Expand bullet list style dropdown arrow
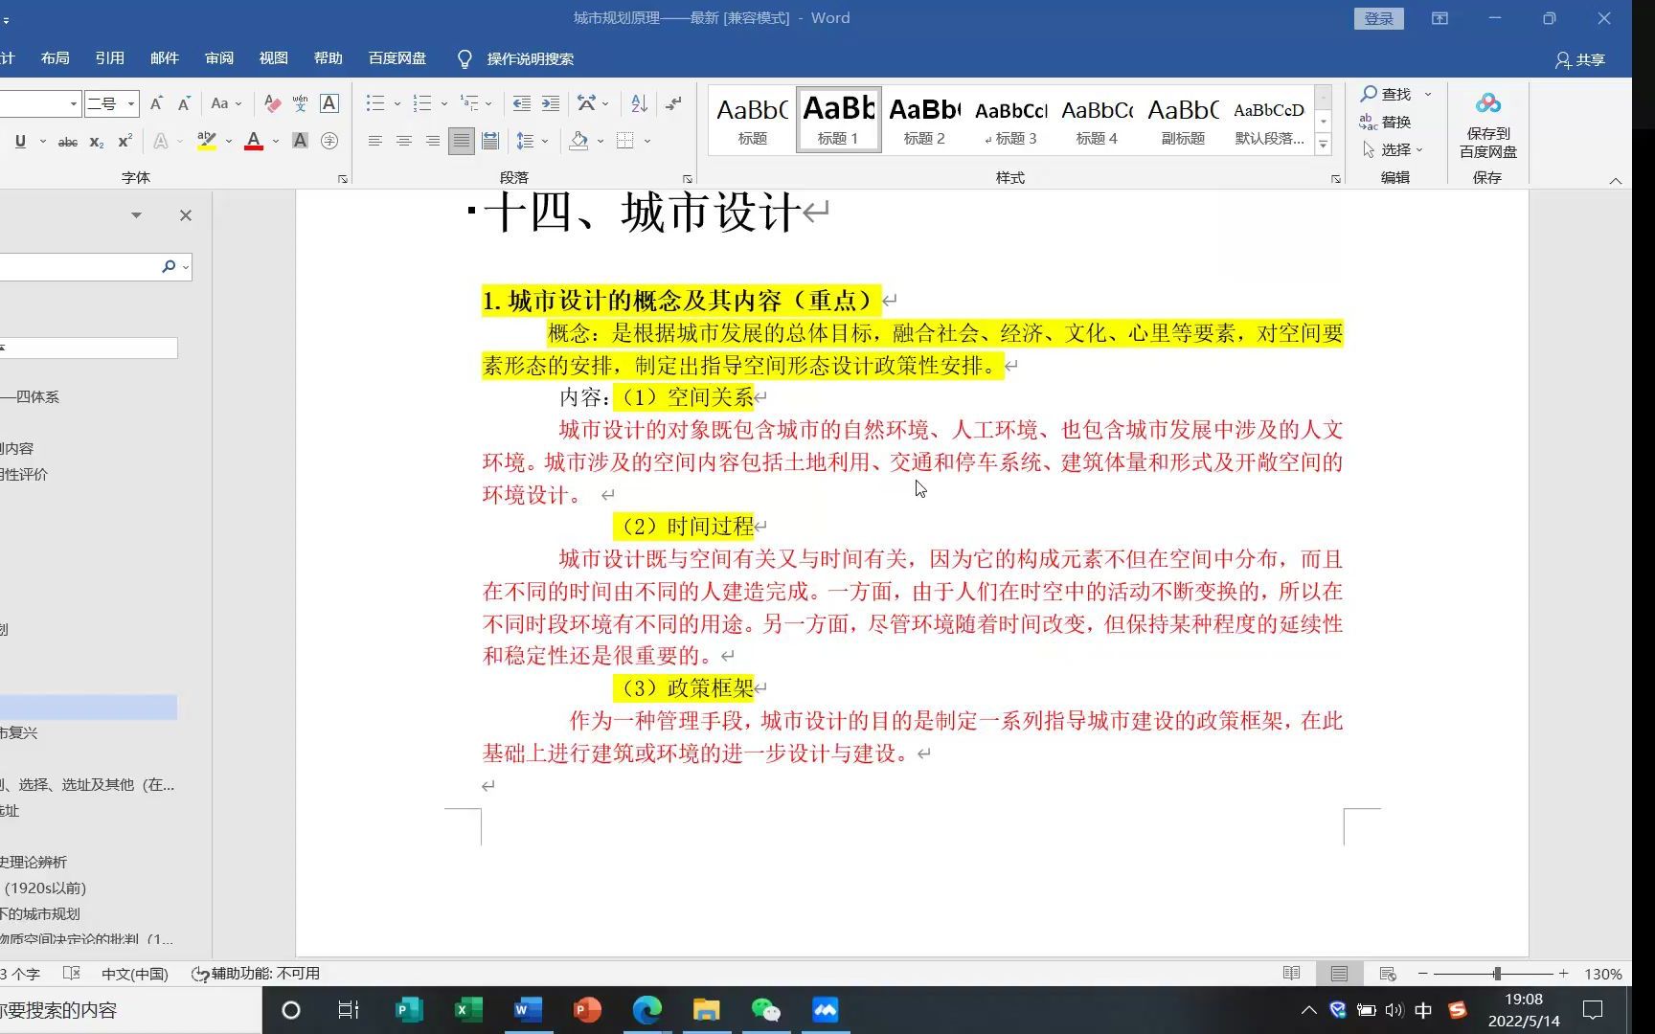1655x1034 pixels. coord(397,103)
